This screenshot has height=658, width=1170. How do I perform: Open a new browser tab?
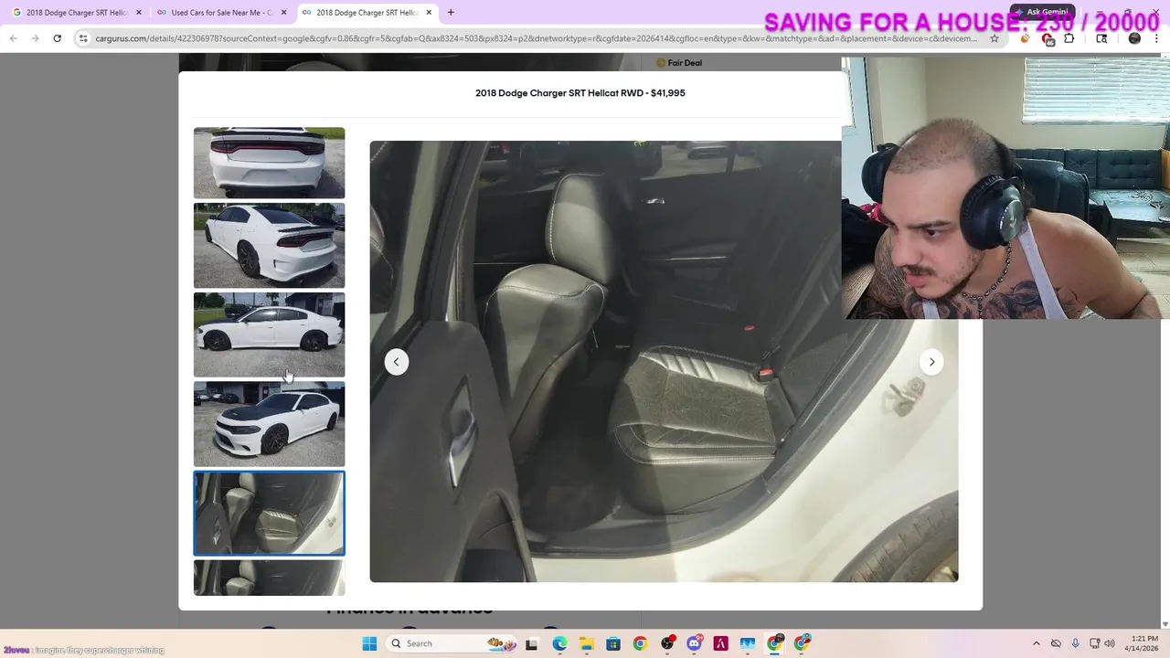[451, 13]
